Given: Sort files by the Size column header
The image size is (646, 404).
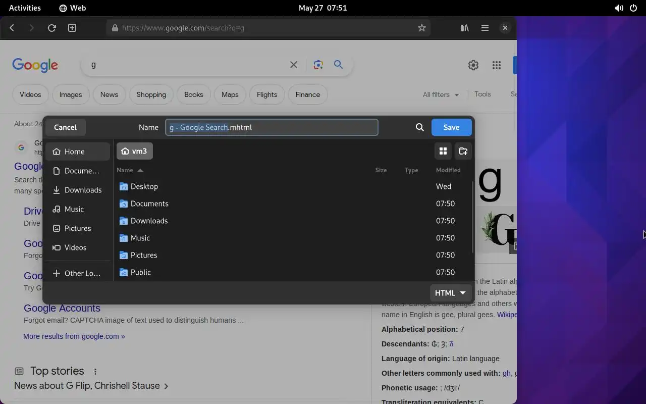Looking at the screenshot, I should pyautogui.click(x=381, y=170).
